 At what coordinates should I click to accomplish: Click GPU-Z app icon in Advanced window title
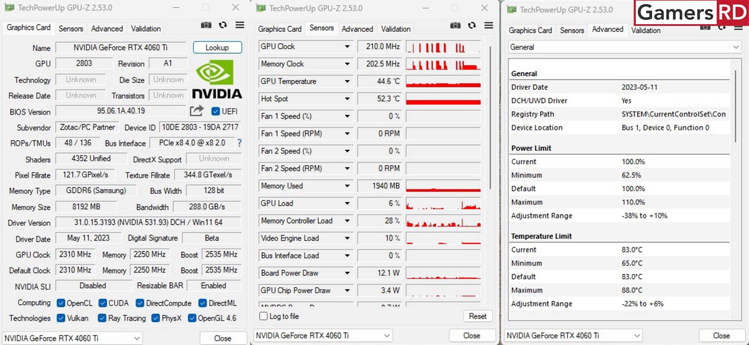pos(511,9)
